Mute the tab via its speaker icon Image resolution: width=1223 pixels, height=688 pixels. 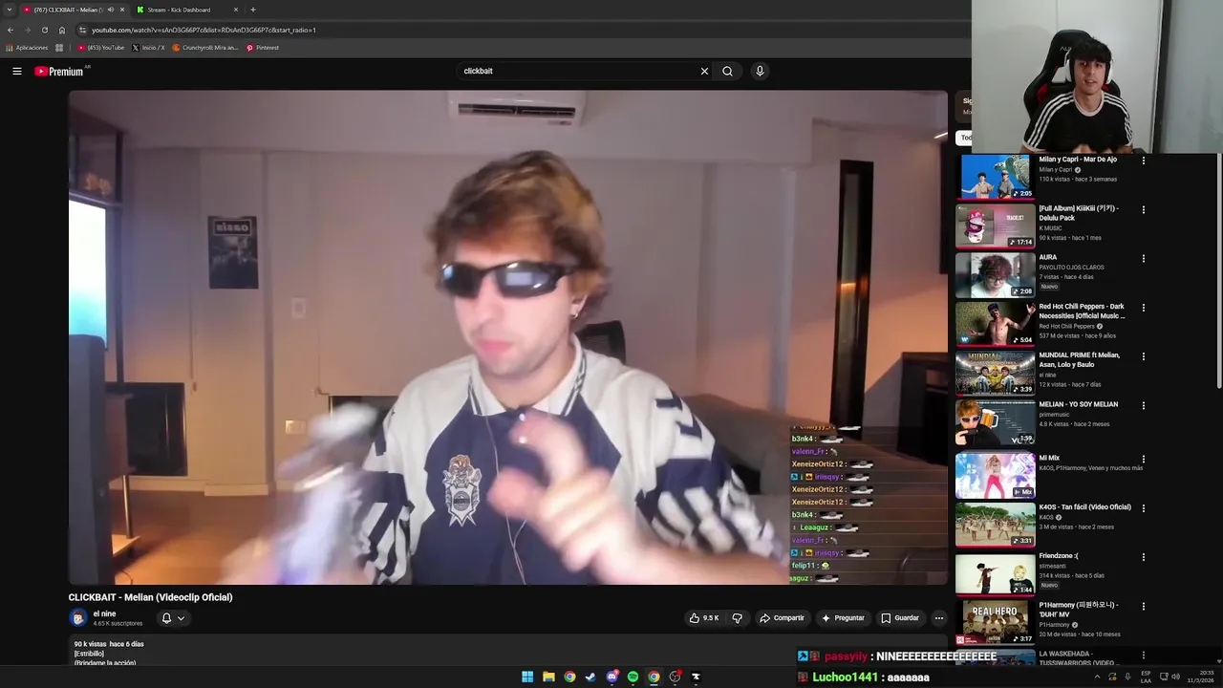pyautogui.click(x=111, y=10)
